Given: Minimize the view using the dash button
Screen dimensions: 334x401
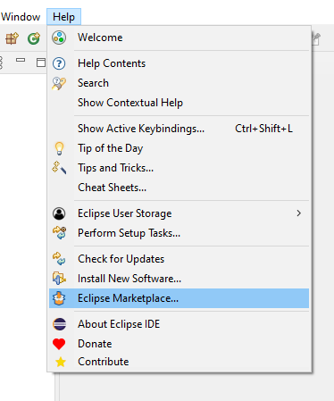Looking at the screenshot, I should tap(21, 61).
